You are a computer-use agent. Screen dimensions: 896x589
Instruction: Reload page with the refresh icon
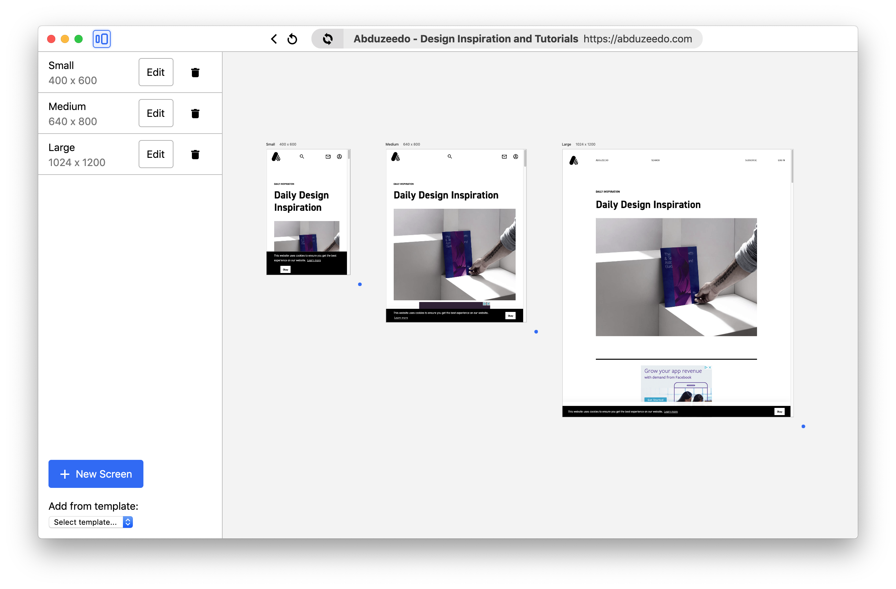click(292, 39)
